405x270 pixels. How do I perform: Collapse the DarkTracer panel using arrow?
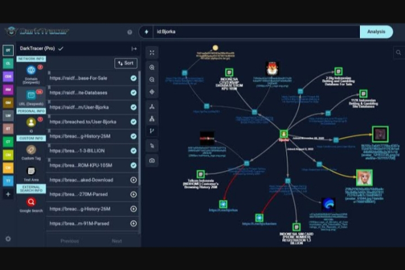click(134, 48)
